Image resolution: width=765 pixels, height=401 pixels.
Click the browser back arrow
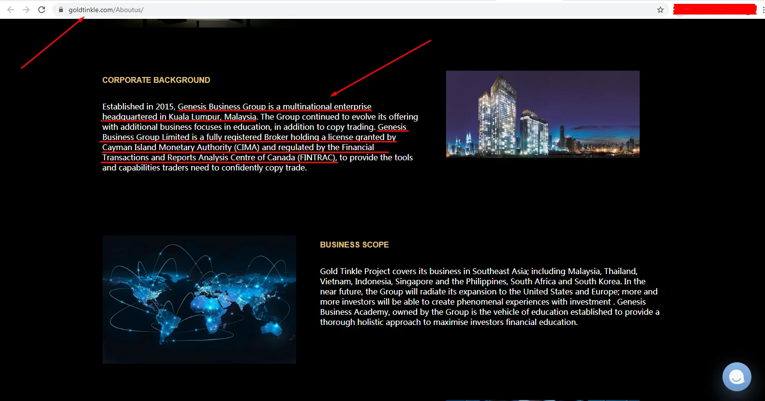tap(11, 10)
